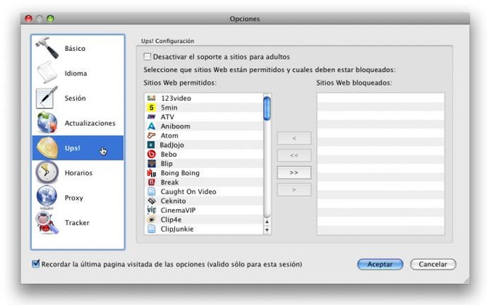Click the Atom site icon
Image resolution: width=494 pixels, height=305 pixels.
[x=152, y=136]
